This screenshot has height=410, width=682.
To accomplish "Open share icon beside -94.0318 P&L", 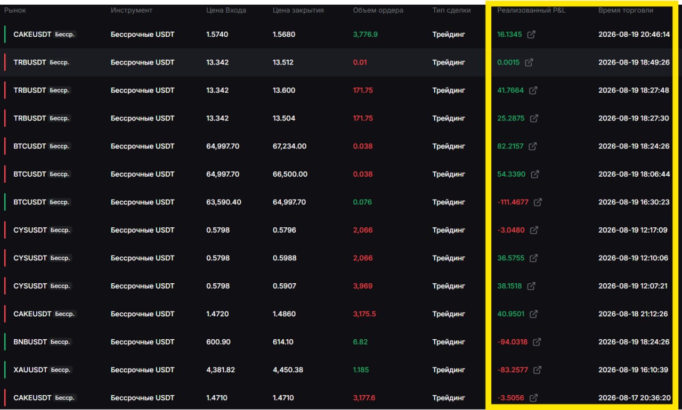I will point(537,342).
